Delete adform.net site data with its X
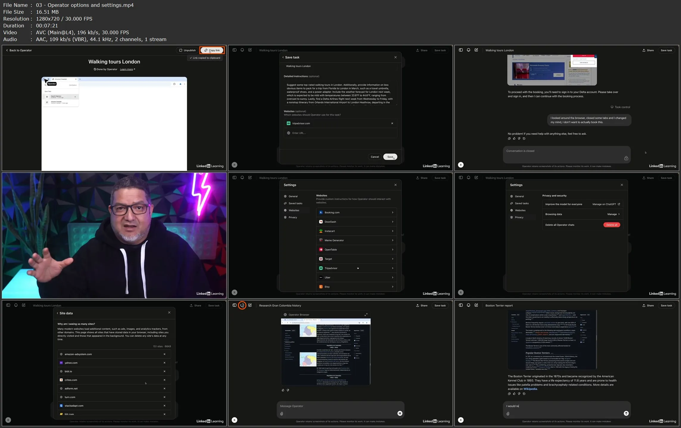This screenshot has height=428, width=681. [x=164, y=388]
